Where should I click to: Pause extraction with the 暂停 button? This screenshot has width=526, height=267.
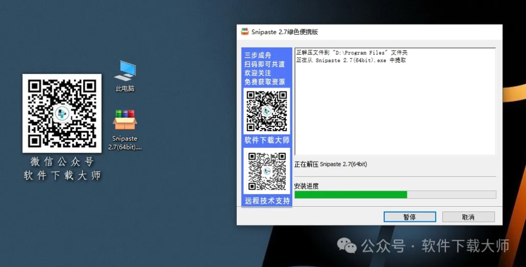coord(409,217)
